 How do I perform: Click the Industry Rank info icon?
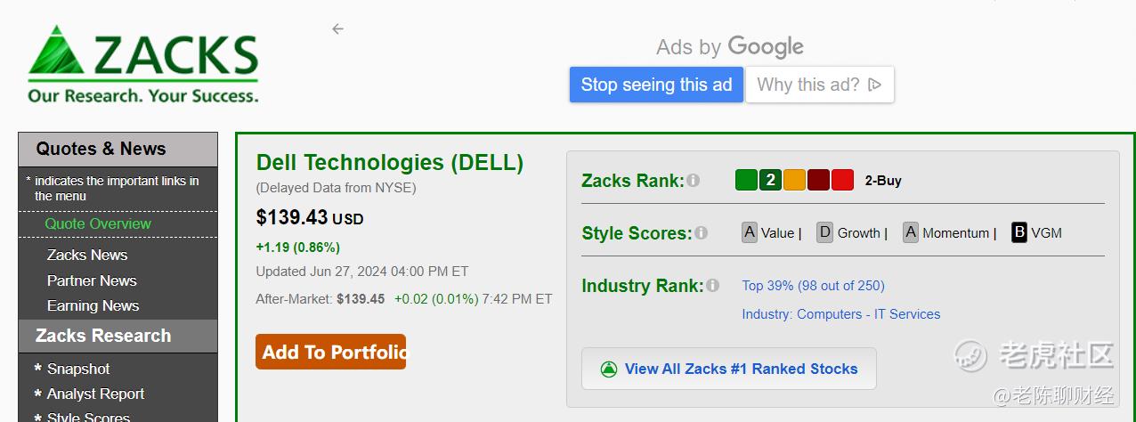pos(711,285)
